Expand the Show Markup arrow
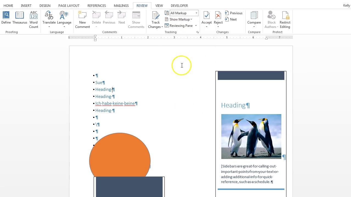 191,19
